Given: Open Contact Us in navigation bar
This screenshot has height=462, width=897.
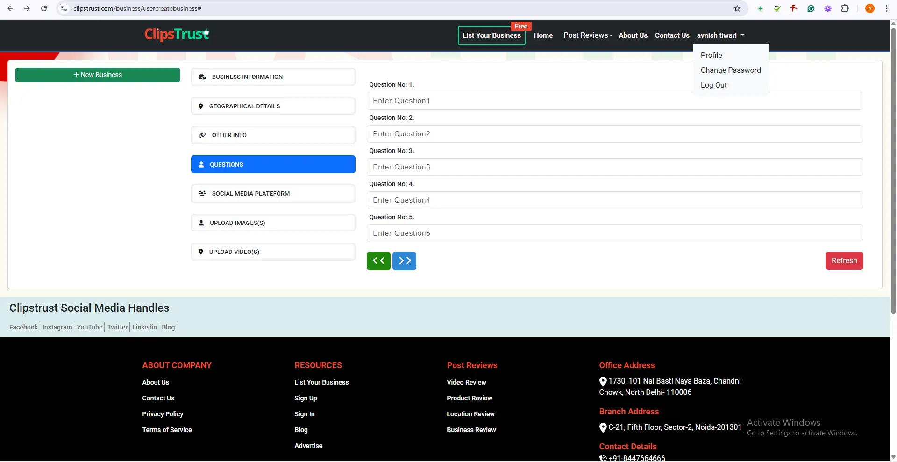Looking at the screenshot, I should (x=672, y=35).
